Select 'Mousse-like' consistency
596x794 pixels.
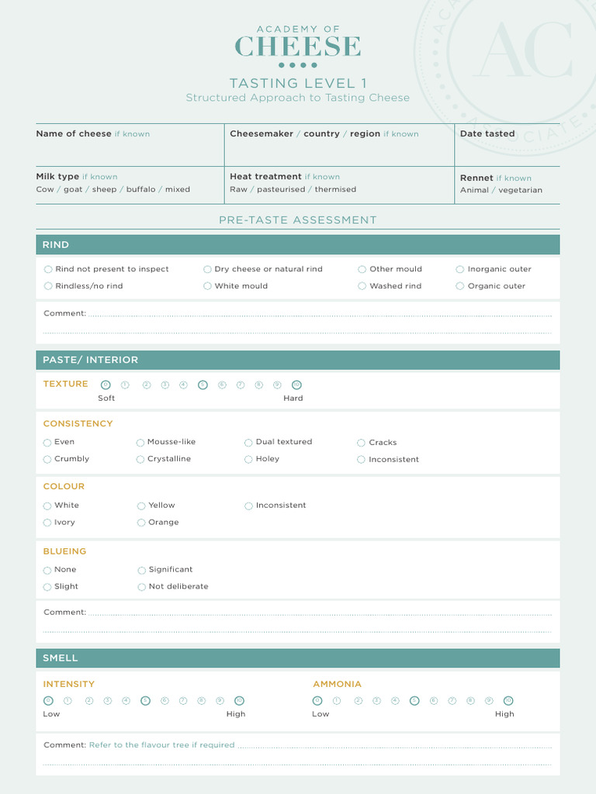point(140,443)
